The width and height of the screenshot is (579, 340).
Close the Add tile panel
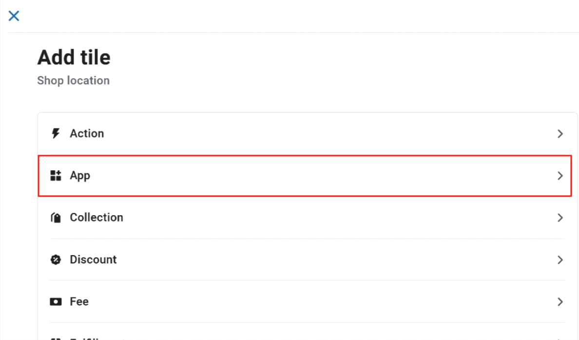[14, 16]
